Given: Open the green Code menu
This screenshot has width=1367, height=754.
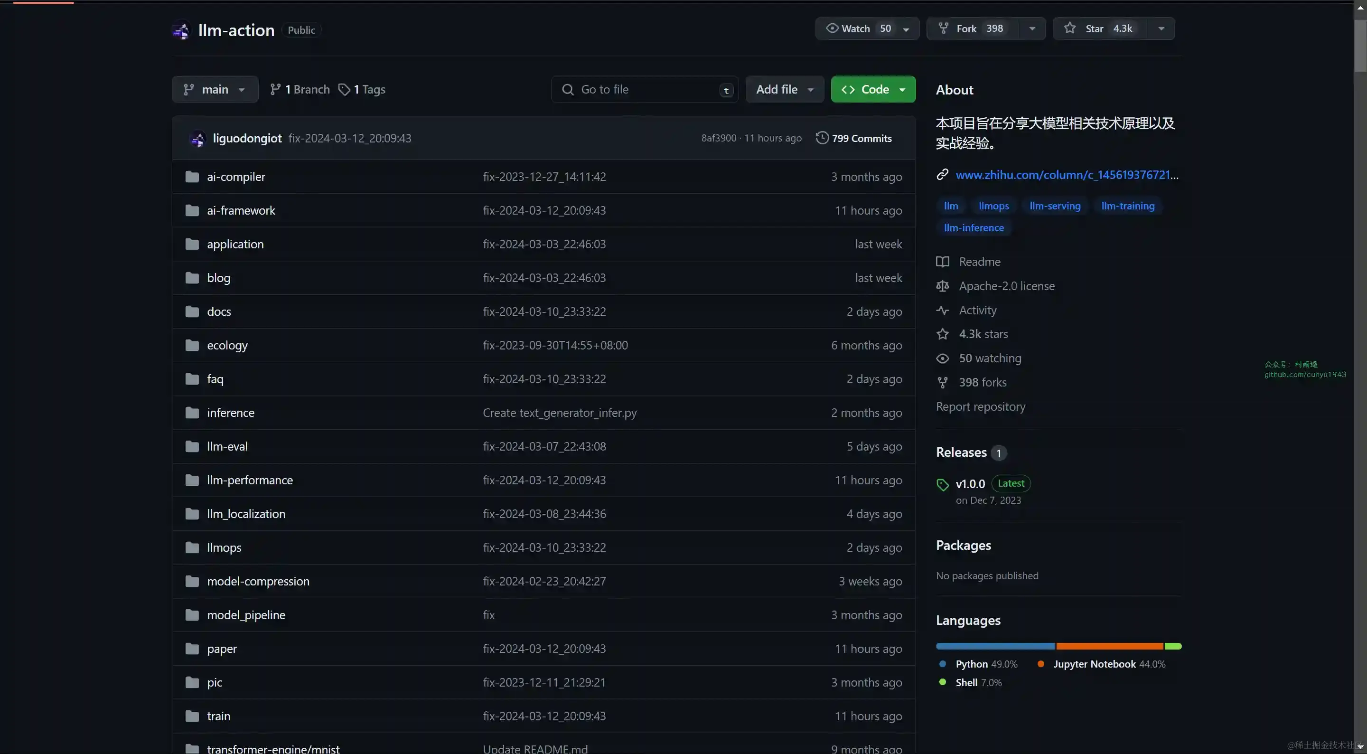Looking at the screenshot, I should (873, 89).
